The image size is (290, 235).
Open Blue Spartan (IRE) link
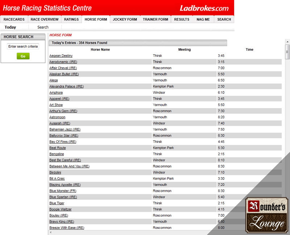click(63, 197)
